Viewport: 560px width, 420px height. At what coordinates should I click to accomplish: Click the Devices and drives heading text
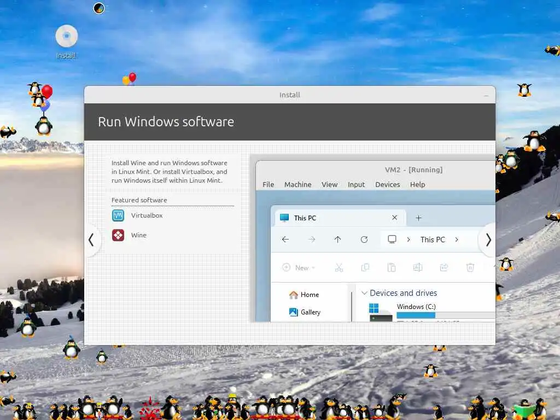click(x=403, y=293)
